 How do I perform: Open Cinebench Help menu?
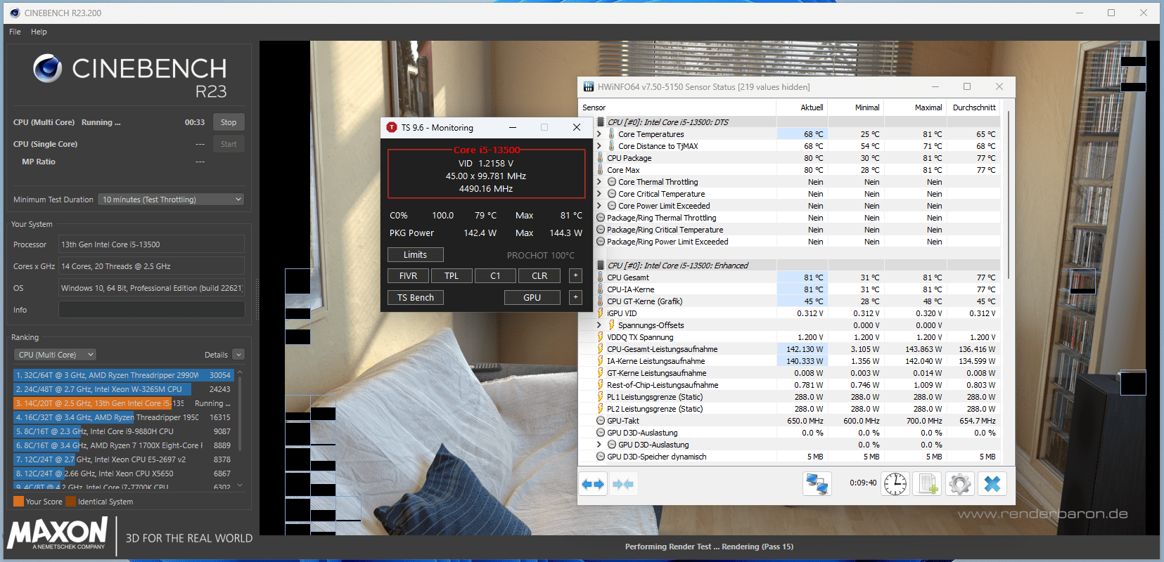(x=39, y=32)
